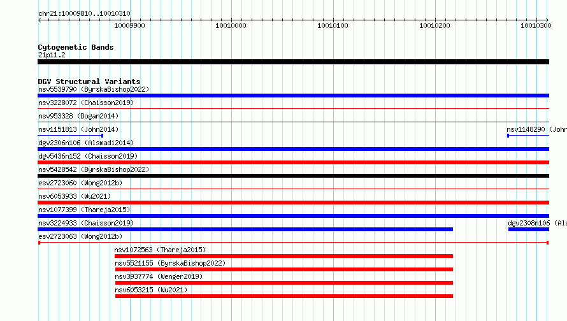This screenshot has height=321, width=567.
Task: Select the DGV Structural Variants track title
Action: coord(89,82)
